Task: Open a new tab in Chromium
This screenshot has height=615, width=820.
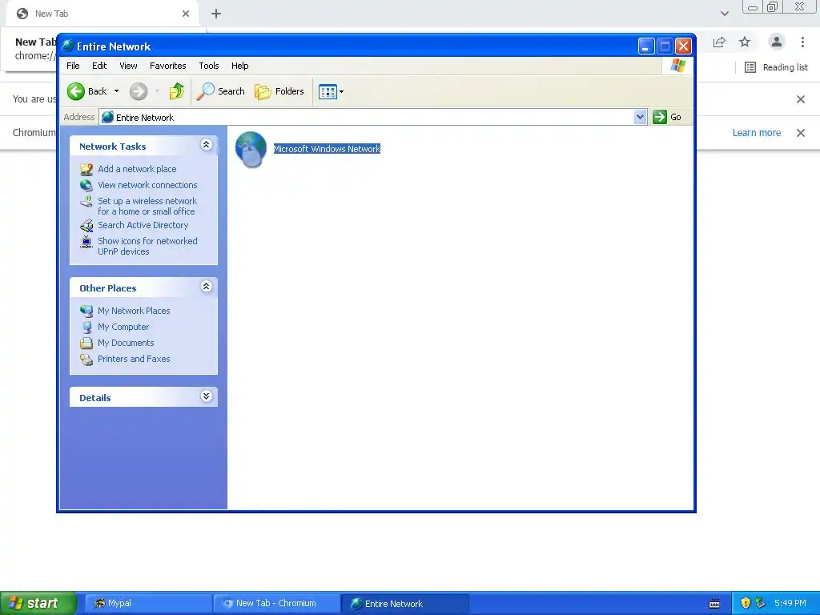Action: 216,14
